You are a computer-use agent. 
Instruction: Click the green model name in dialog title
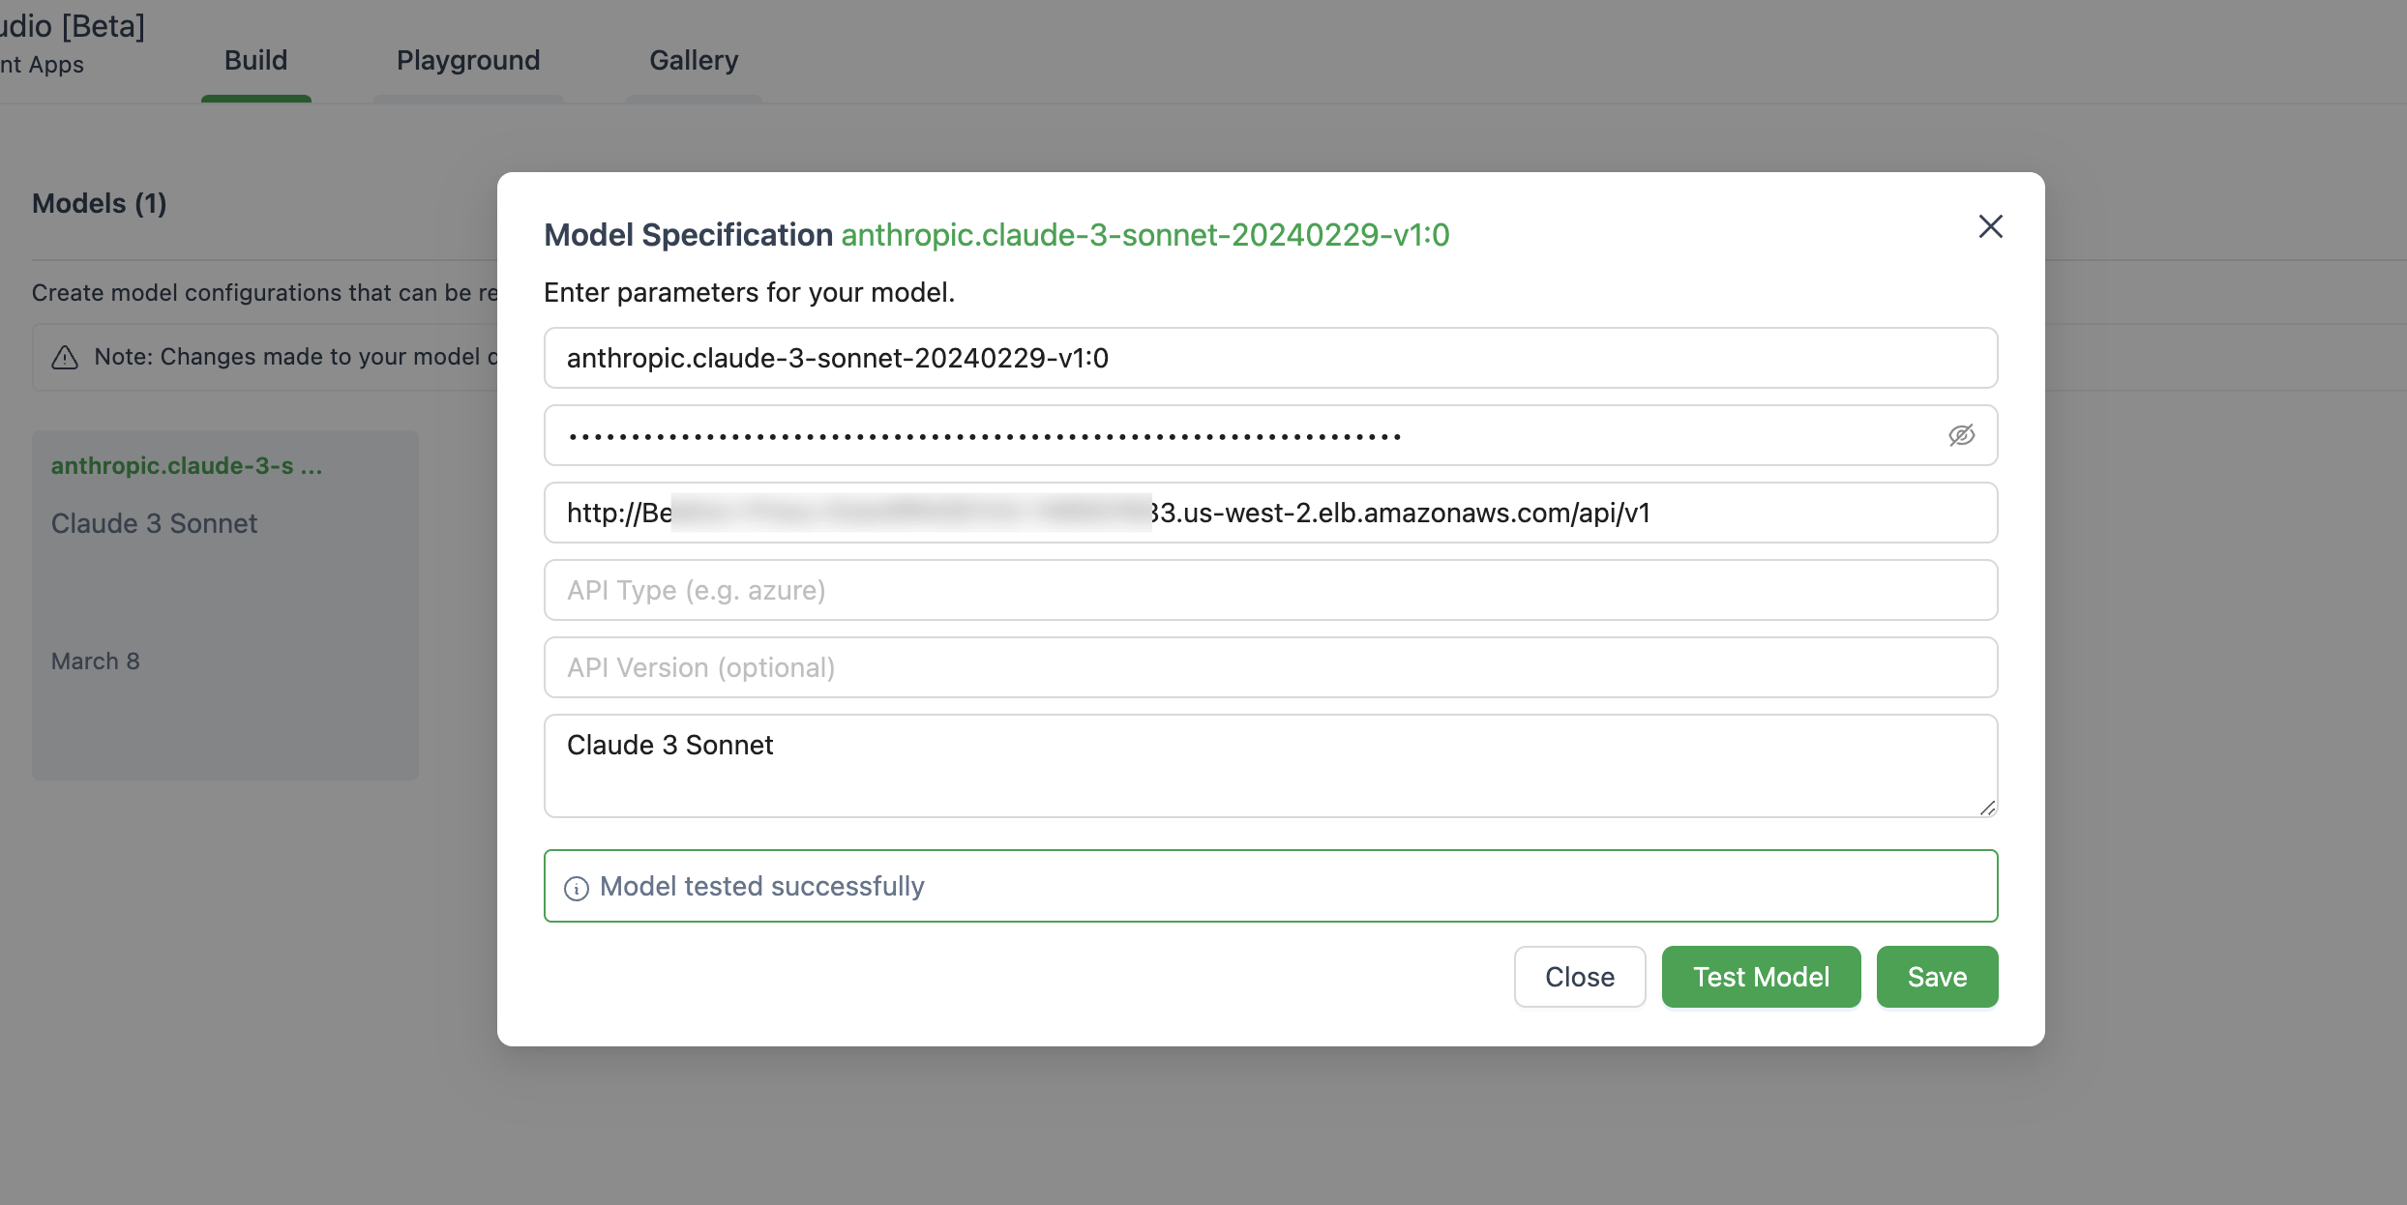[1144, 235]
